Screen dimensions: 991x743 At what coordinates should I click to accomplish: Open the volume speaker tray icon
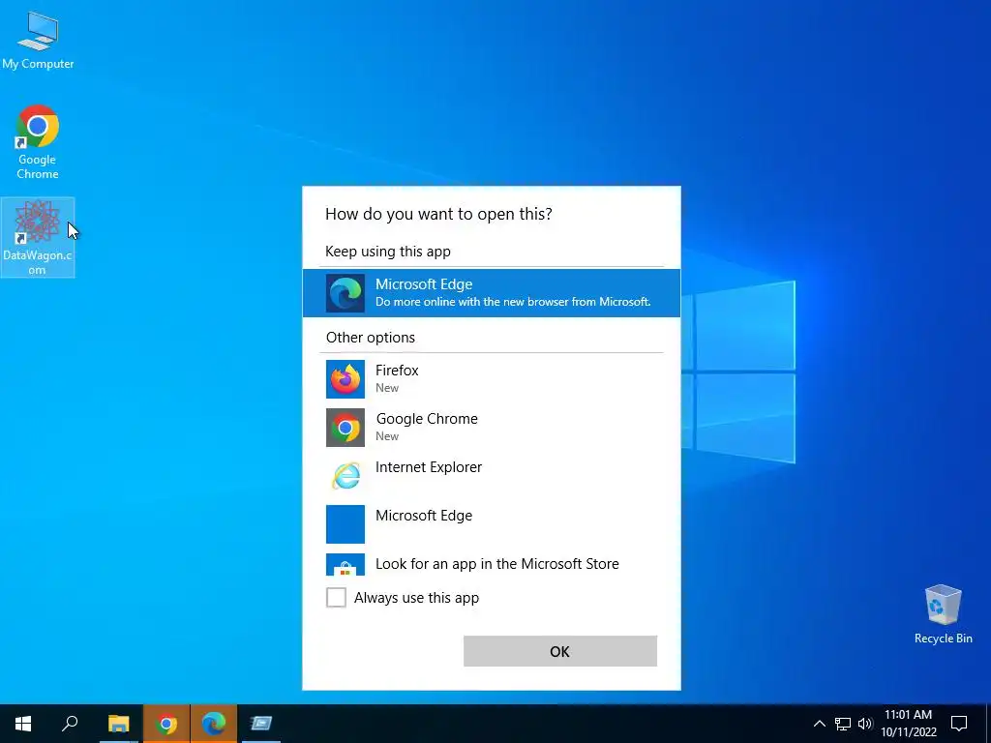pos(865,724)
